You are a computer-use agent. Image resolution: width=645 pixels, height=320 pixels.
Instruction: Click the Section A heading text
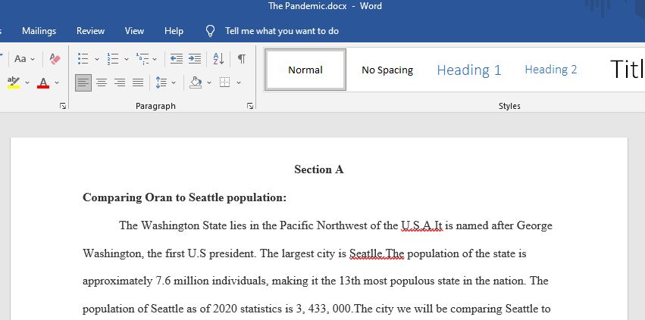point(319,169)
